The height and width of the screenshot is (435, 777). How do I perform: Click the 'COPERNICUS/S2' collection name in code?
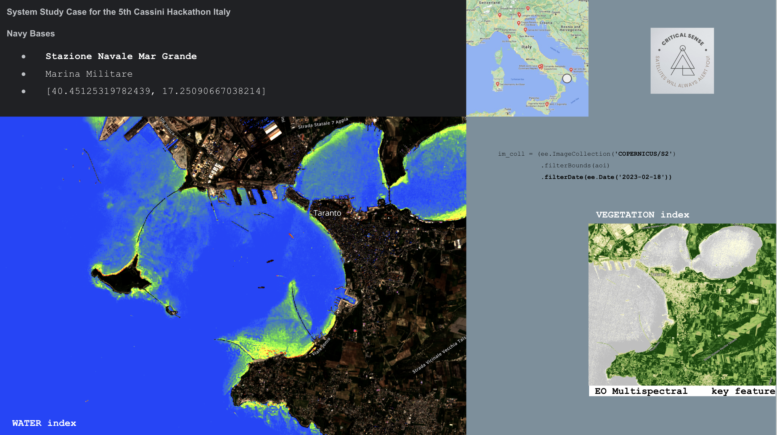643,154
